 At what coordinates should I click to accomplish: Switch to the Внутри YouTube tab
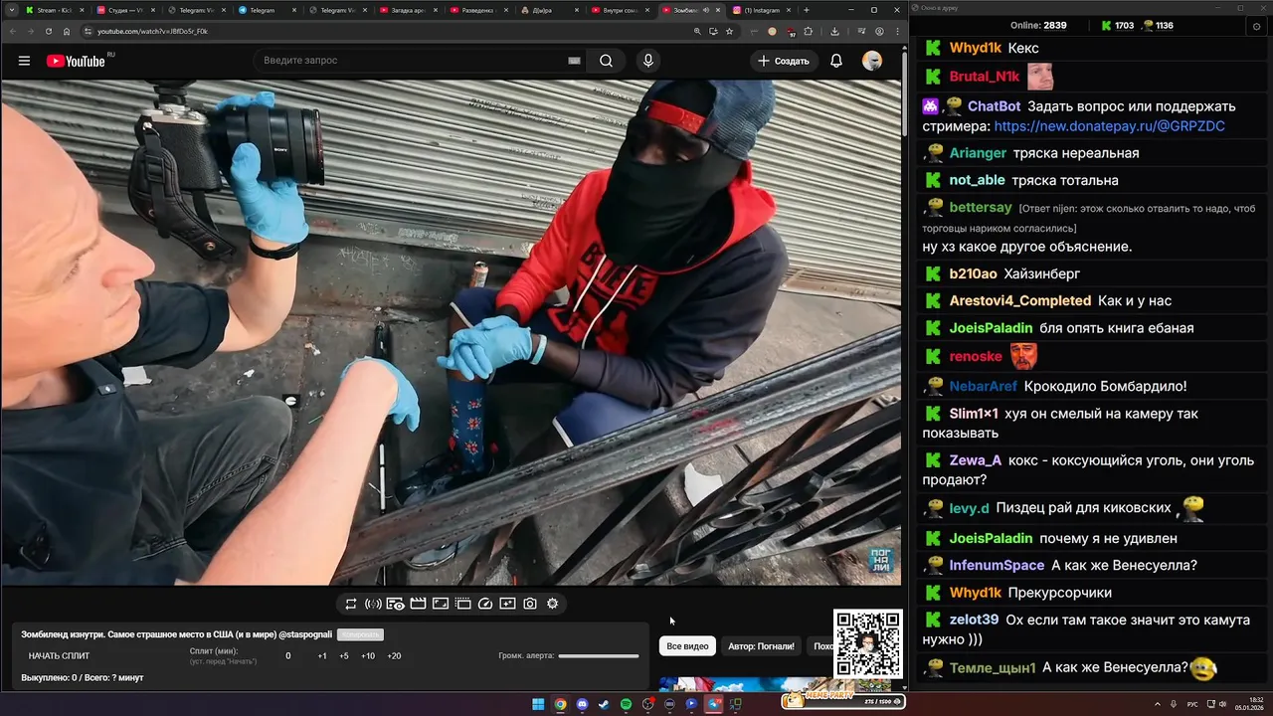click(x=621, y=10)
